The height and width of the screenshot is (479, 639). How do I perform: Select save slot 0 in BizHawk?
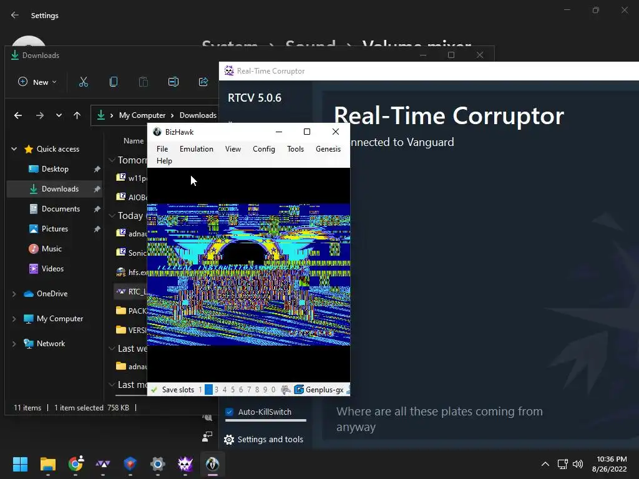click(x=273, y=390)
